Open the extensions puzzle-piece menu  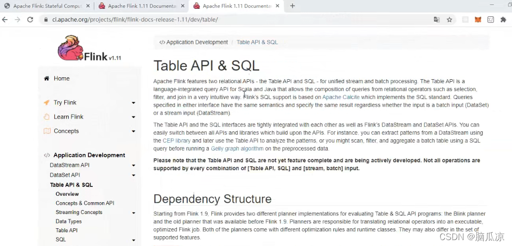coord(503,20)
